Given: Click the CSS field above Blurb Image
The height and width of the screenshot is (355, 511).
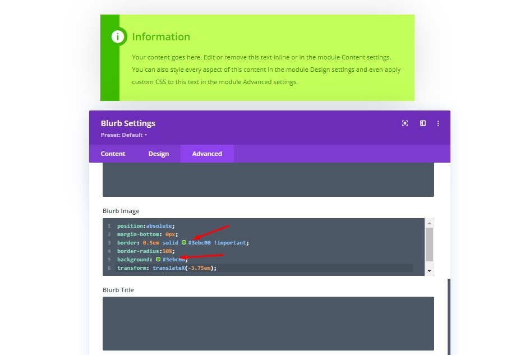Looking at the screenshot, I should [268, 179].
